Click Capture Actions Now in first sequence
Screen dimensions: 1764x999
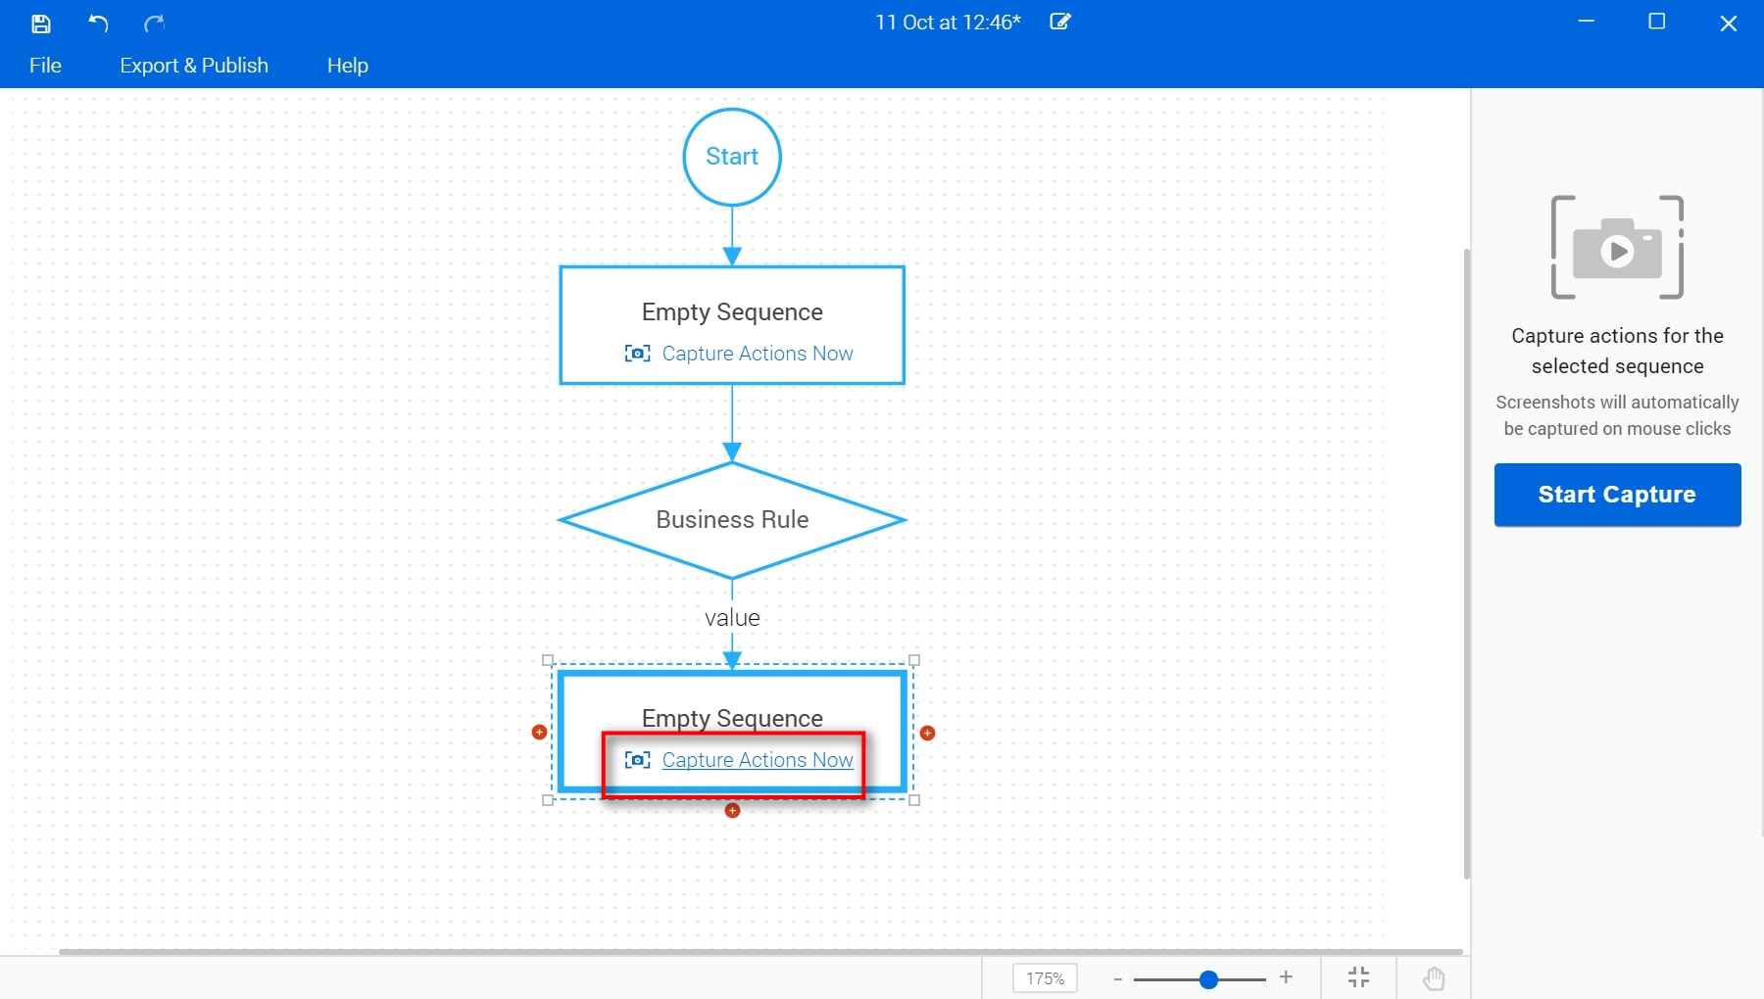coord(758,354)
